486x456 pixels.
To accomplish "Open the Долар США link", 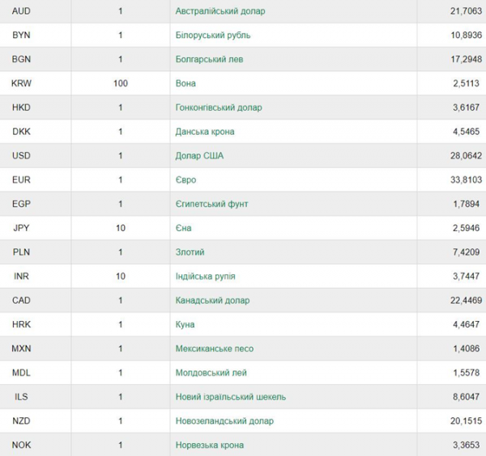I will coord(199,155).
